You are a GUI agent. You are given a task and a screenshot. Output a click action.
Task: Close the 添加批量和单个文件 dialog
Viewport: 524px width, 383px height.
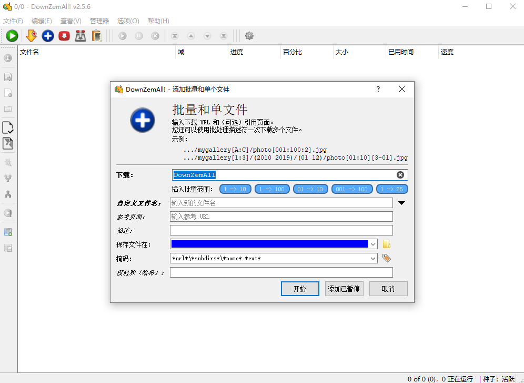(402, 90)
